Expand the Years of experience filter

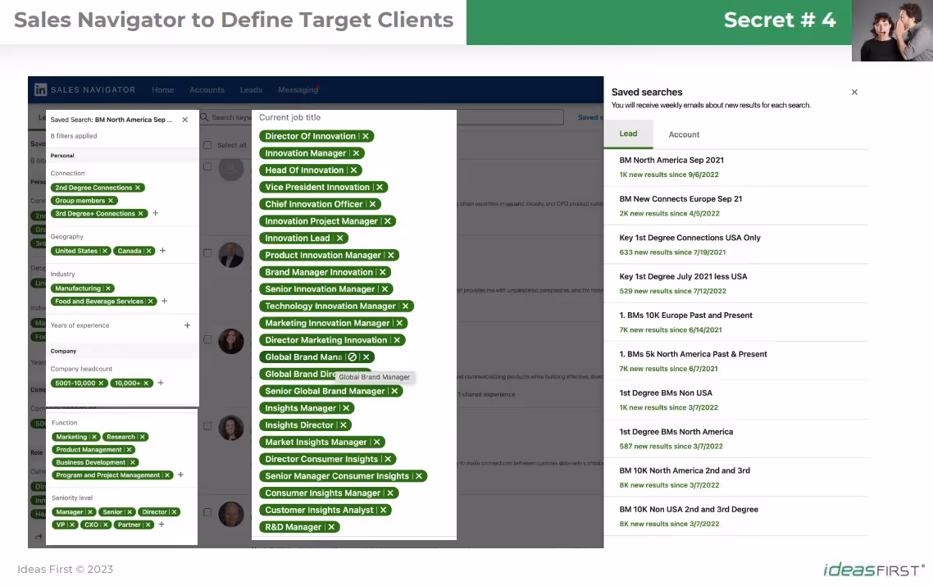pos(188,325)
